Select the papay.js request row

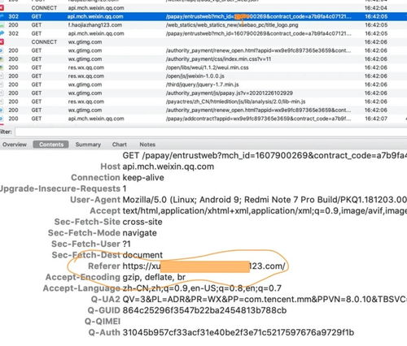coord(203,93)
